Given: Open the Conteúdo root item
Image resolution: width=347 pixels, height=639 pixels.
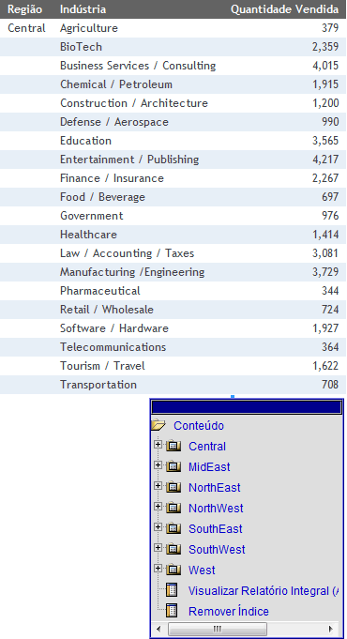Looking at the screenshot, I should pos(198,425).
